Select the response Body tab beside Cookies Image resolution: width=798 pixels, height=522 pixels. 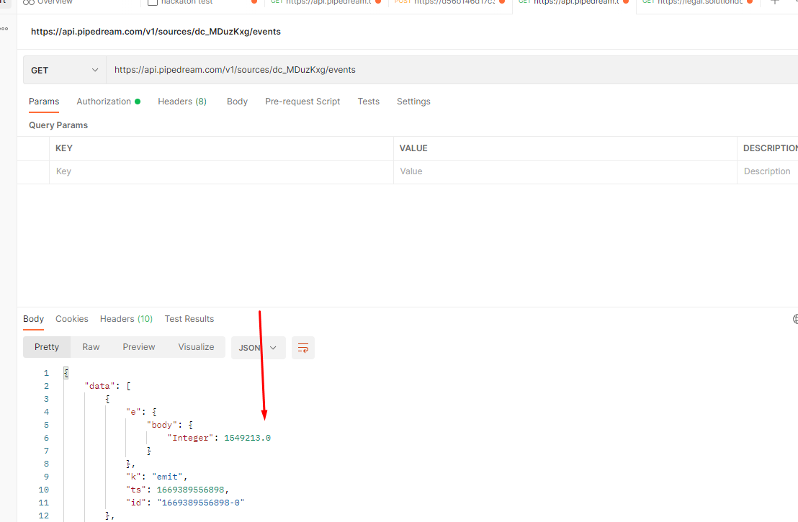coord(34,319)
